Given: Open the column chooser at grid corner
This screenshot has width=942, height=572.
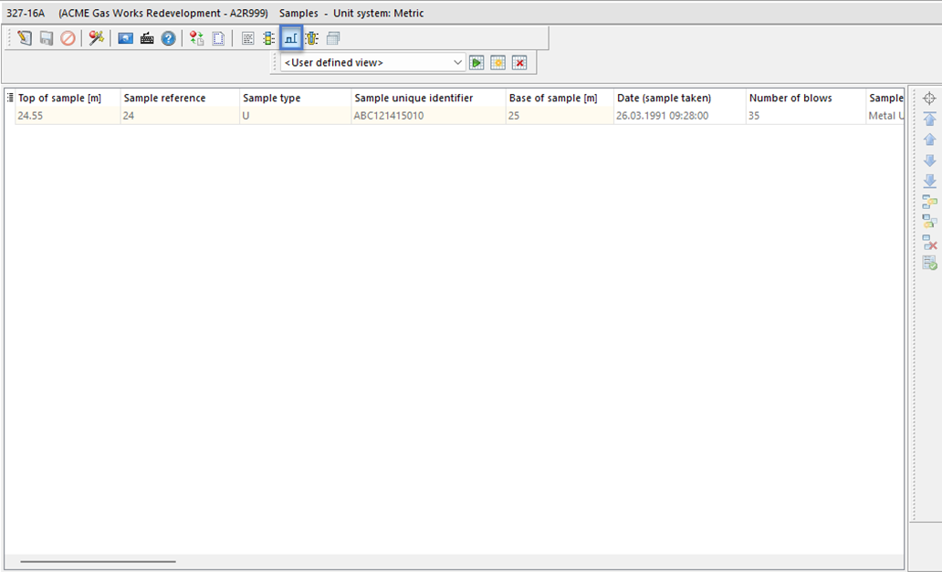Looking at the screenshot, I should [10, 98].
